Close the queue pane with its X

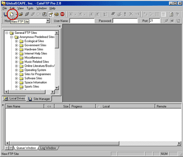[3, 105]
